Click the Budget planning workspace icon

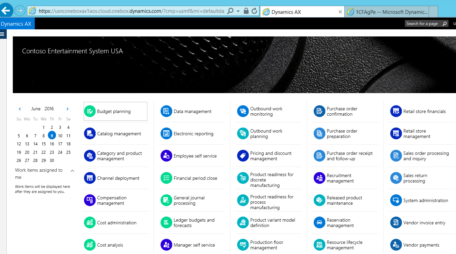(x=90, y=111)
